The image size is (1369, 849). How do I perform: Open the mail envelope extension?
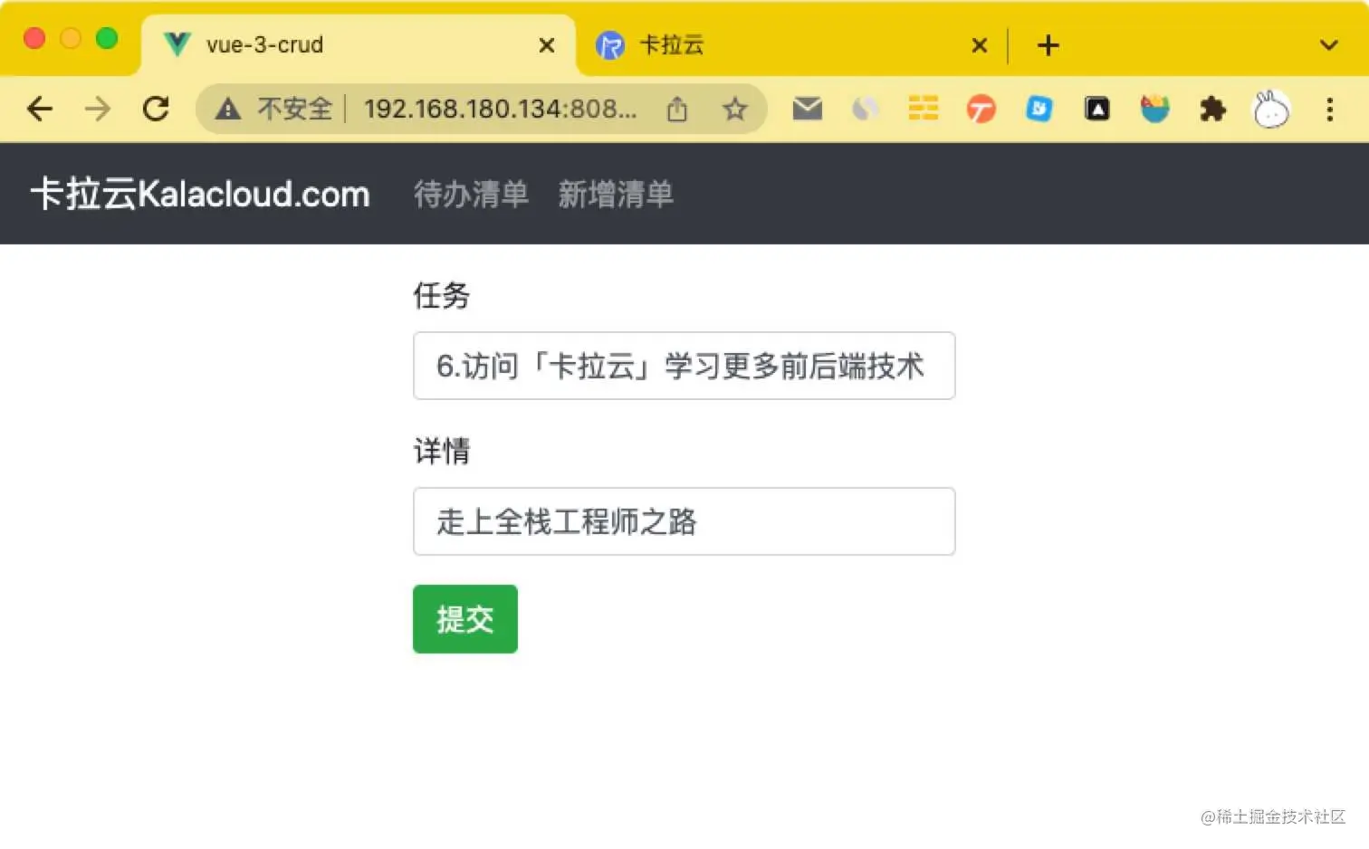click(807, 109)
